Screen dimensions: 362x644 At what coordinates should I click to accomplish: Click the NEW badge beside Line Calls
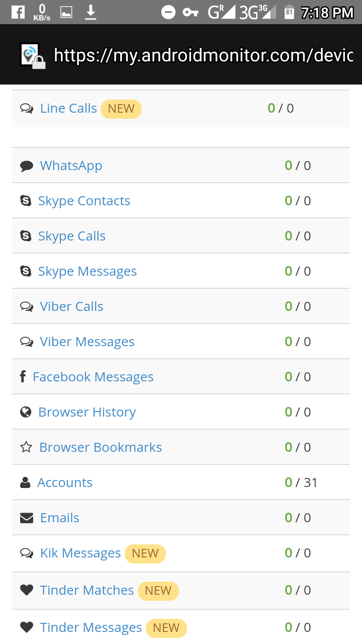click(x=121, y=109)
